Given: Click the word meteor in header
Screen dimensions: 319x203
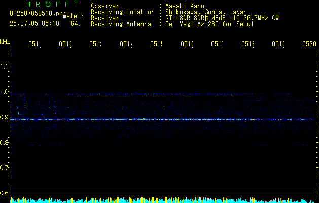Looking at the screenshot, I should click(x=74, y=16).
